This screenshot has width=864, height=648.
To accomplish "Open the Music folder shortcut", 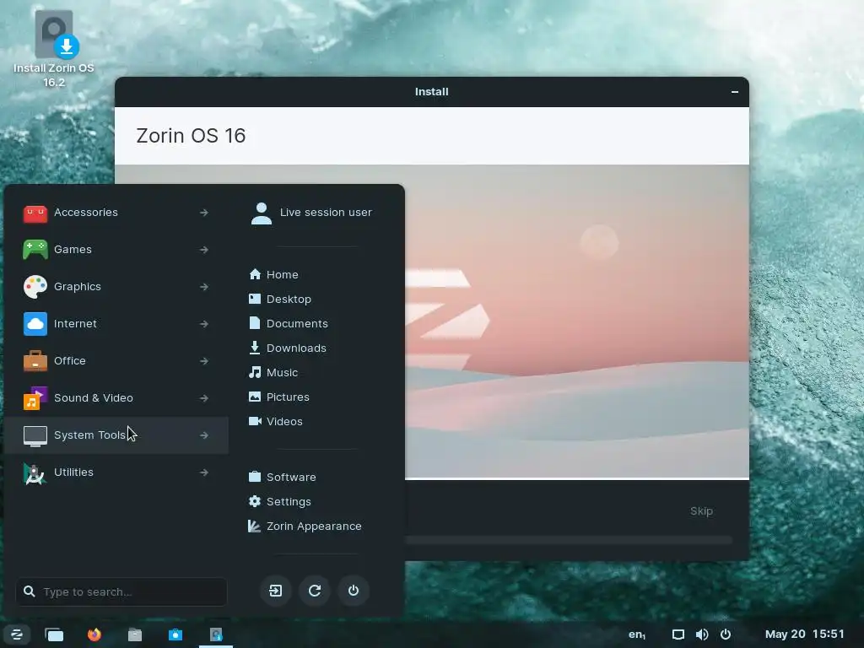I will [273, 372].
